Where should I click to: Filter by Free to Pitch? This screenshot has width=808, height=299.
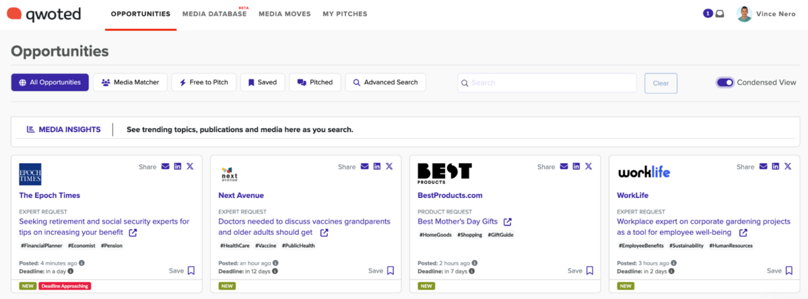click(203, 83)
